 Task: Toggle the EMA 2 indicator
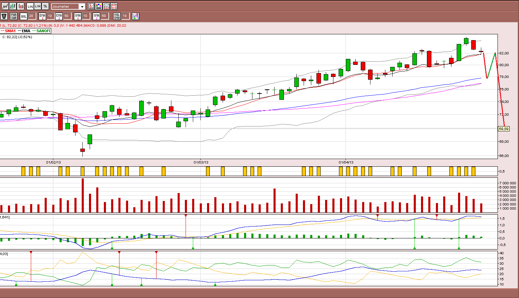tap(59, 16)
